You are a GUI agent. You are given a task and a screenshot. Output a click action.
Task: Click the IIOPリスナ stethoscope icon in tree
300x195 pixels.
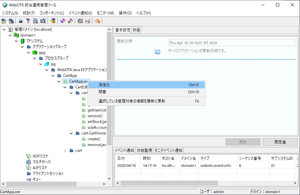28,156
